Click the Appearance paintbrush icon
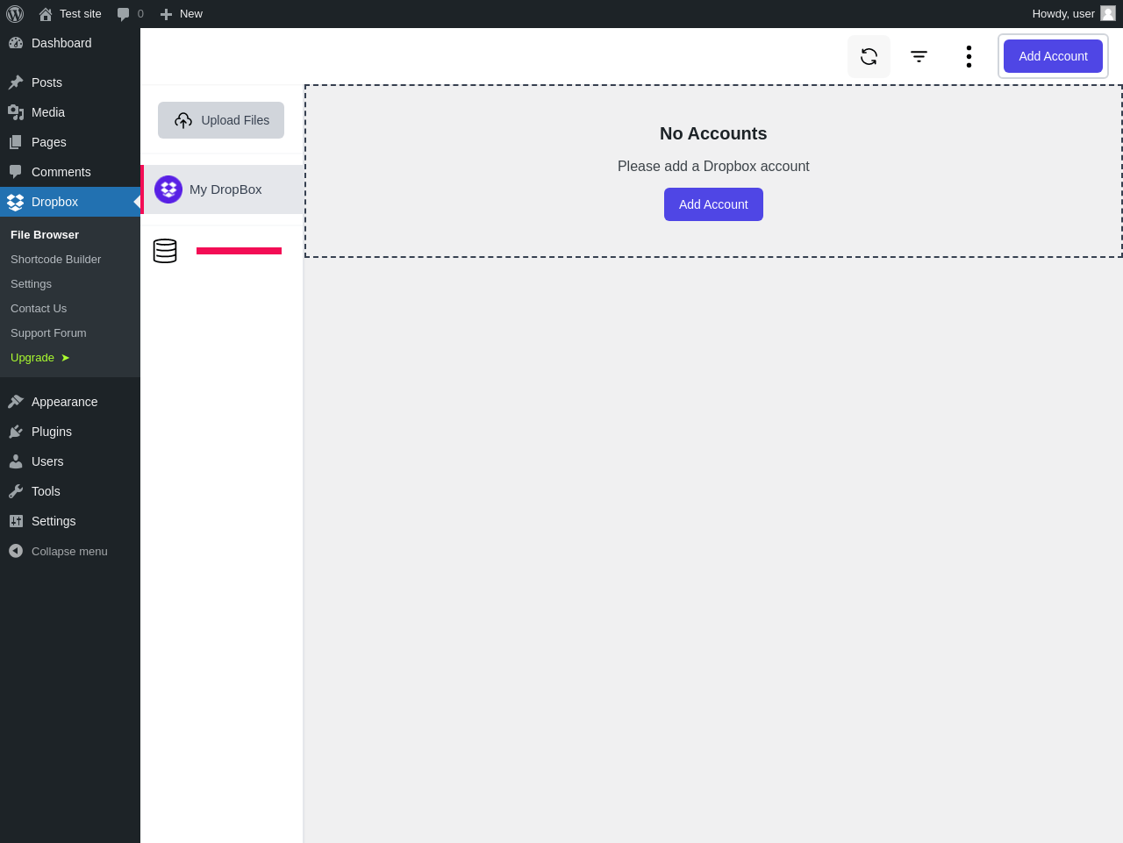The image size is (1123, 843). pos(16,402)
